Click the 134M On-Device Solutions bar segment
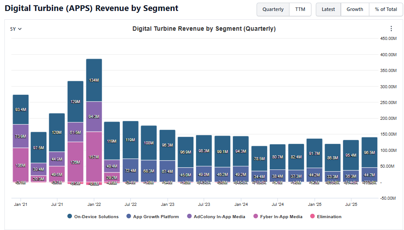 point(94,80)
